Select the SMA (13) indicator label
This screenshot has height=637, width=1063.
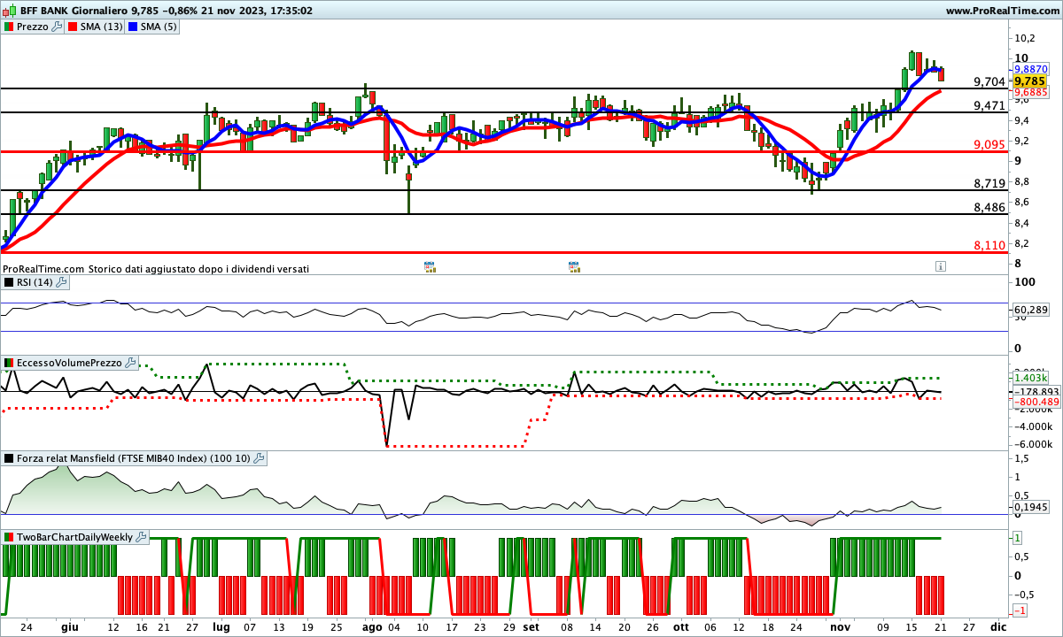coord(102,27)
